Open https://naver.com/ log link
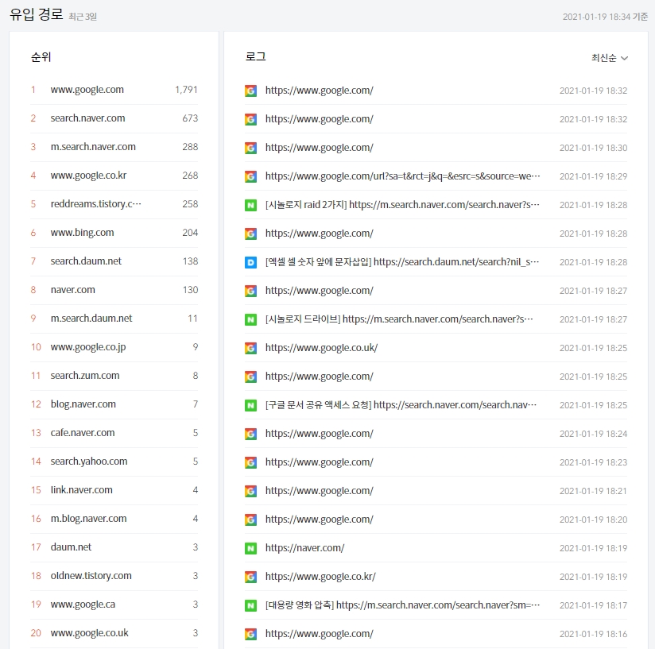 point(304,548)
